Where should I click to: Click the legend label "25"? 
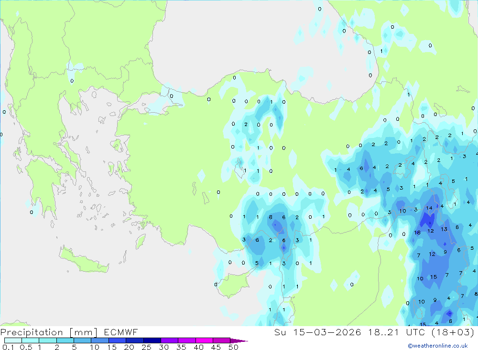[146, 347]
